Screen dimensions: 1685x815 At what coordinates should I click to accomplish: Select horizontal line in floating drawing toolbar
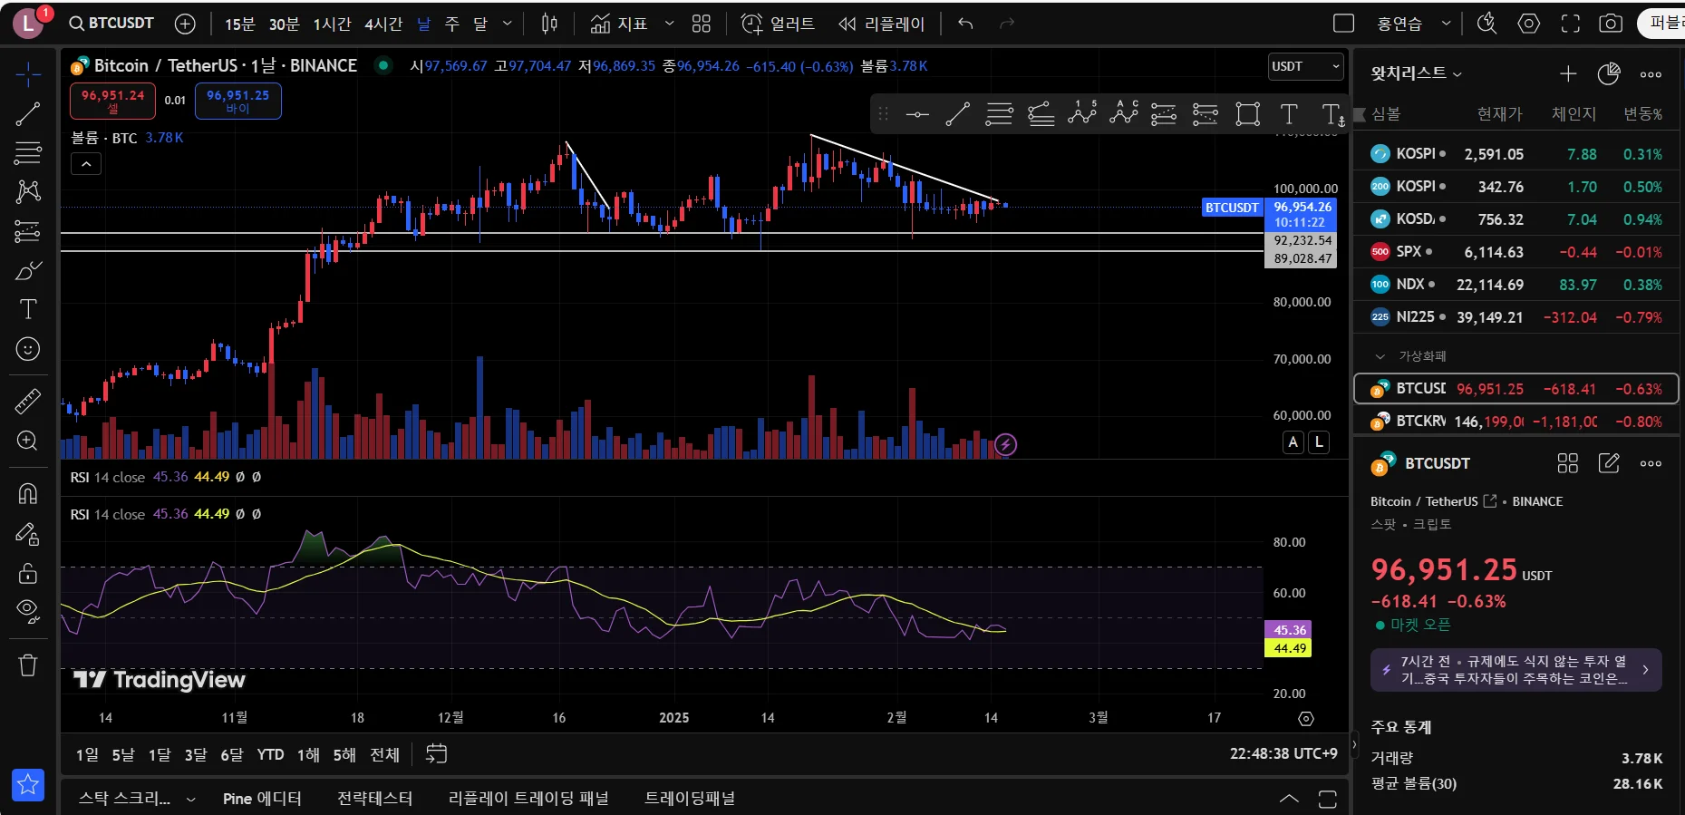(x=917, y=114)
